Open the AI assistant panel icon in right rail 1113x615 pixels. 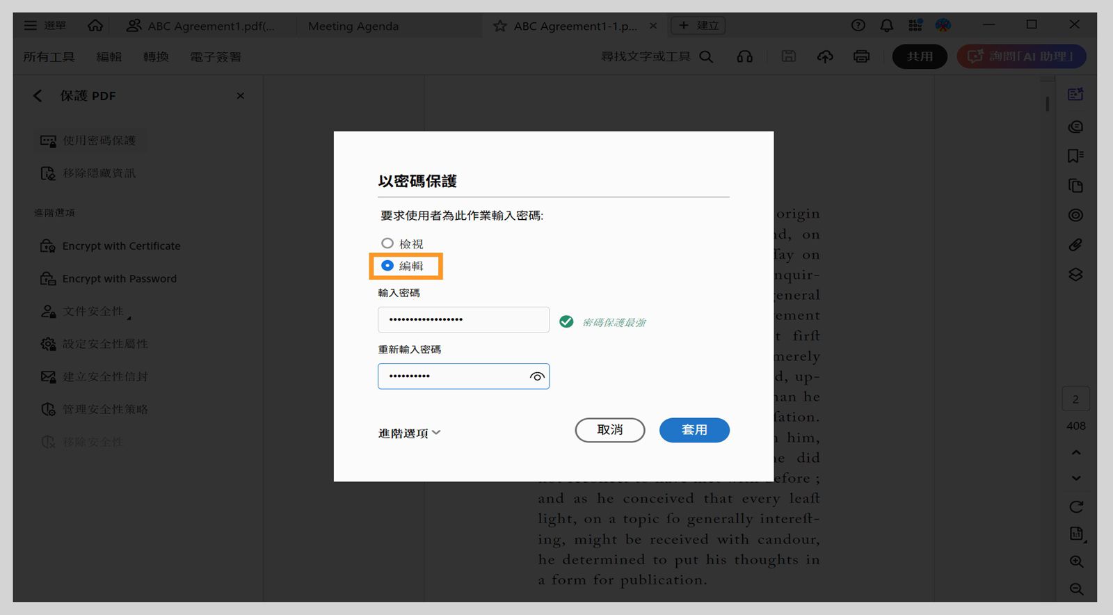click(1076, 95)
